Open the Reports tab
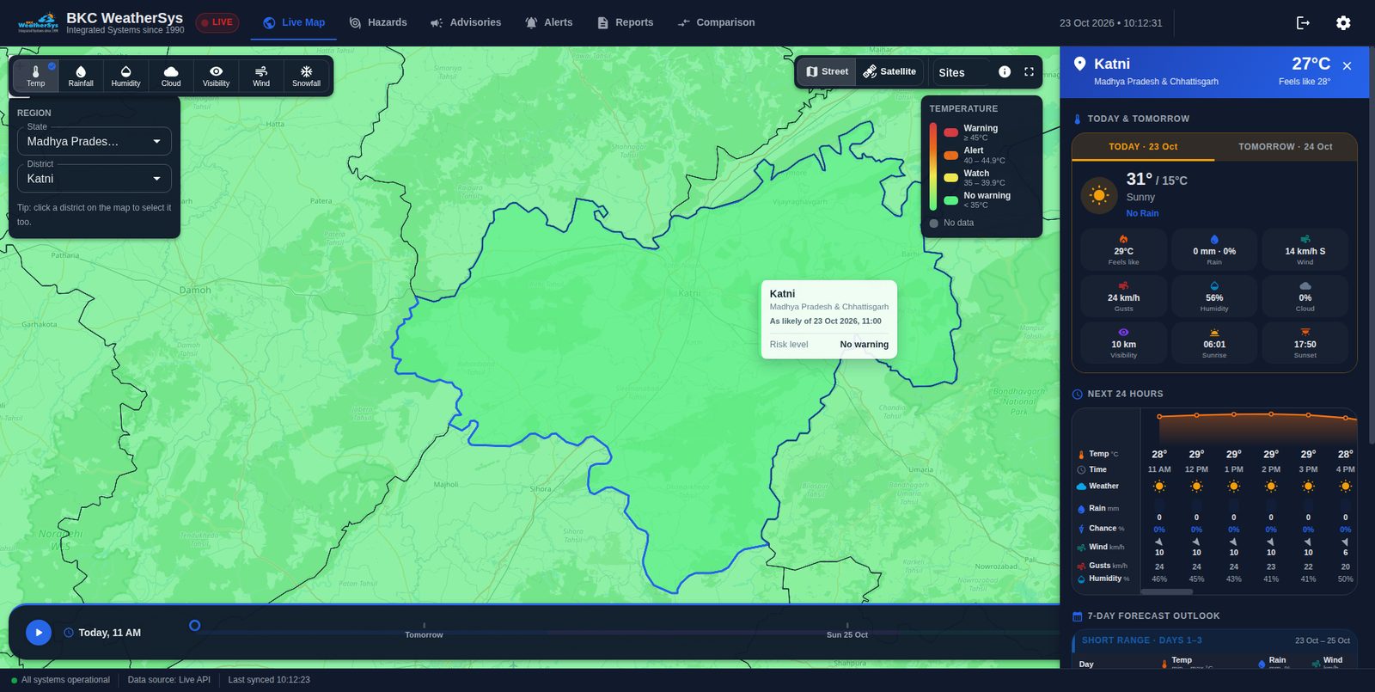 click(x=626, y=22)
